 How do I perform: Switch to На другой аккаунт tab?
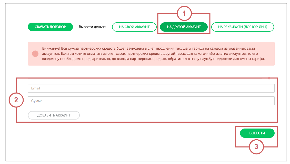click(184, 27)
